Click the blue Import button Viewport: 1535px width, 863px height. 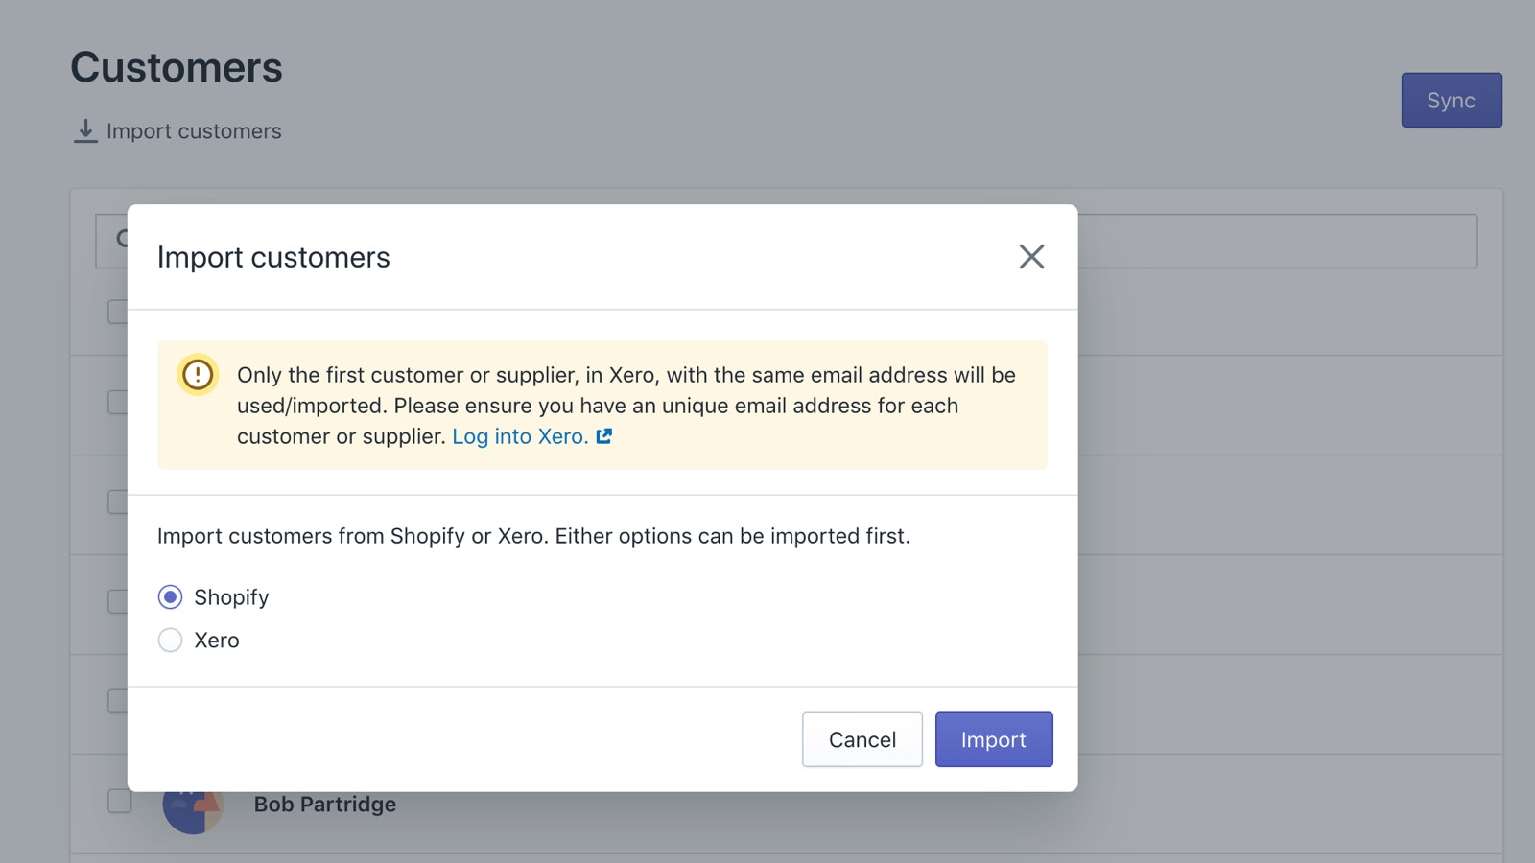pos(993,739)
